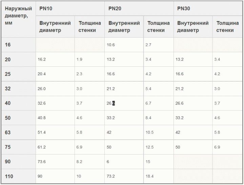The height and width of the screenshot is (185, 244).
Task: Click the PN10 column header
Action: click(46, 8)
